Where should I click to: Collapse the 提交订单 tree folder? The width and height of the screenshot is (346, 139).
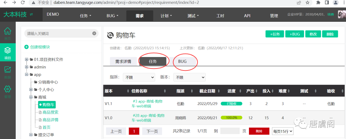click(31, 135)
